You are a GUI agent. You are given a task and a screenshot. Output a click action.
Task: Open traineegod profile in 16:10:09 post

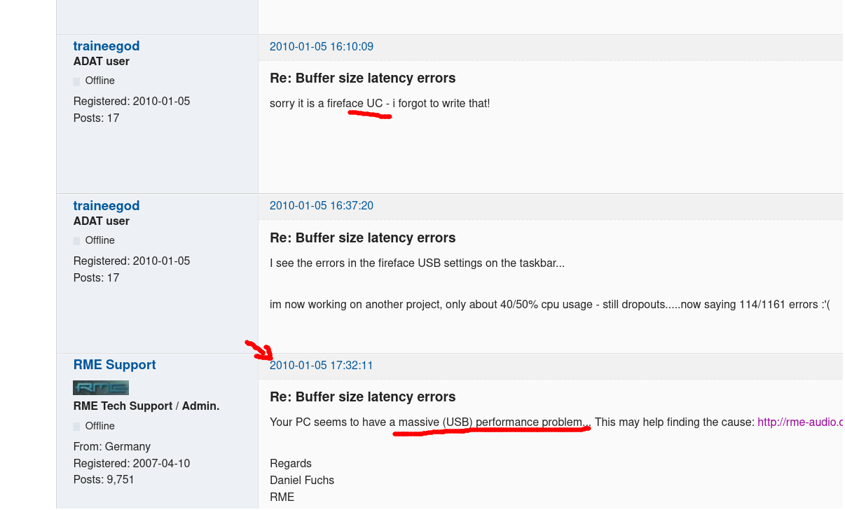point(107,46)
